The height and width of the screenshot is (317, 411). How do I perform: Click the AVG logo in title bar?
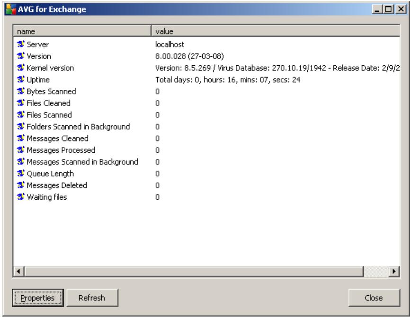11,9
